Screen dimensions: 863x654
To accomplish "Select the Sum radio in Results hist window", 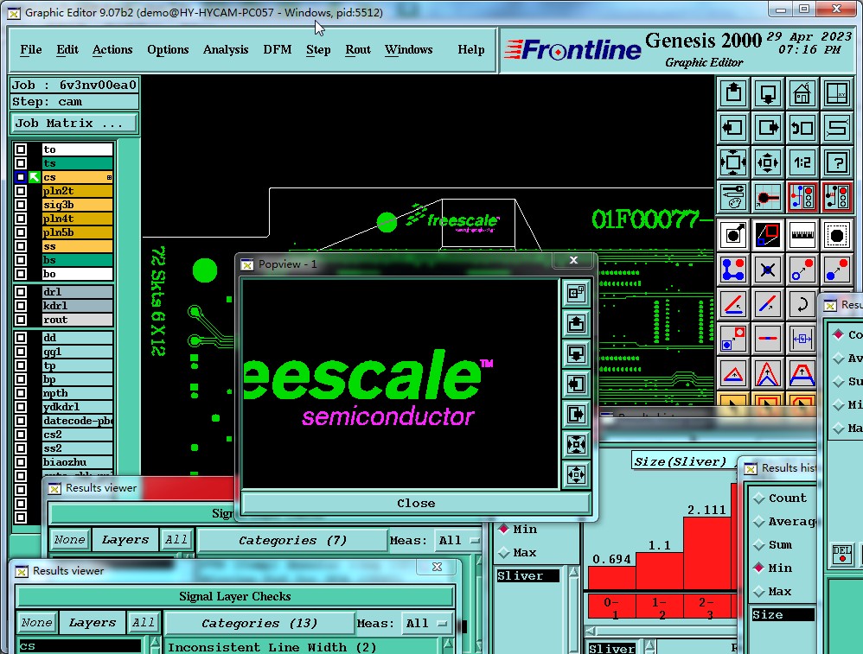I will click(x=759, y=545).
